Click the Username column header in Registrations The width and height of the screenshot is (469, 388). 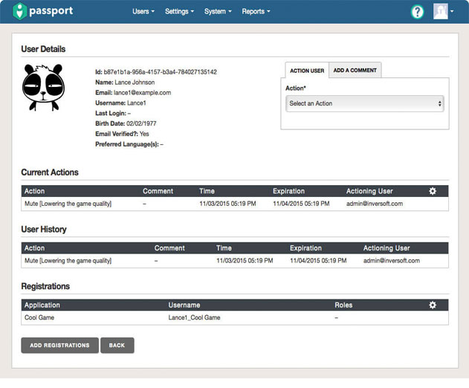pos(184,305)
